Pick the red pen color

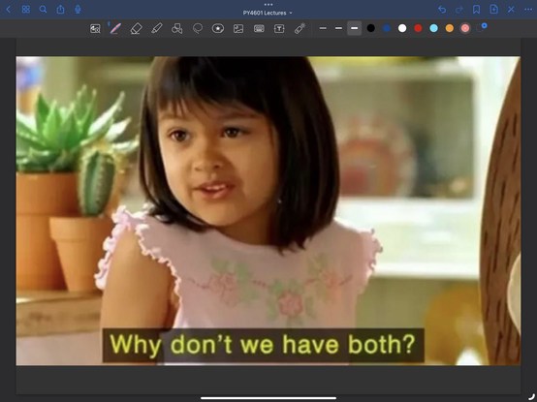(x=418, y=28)
